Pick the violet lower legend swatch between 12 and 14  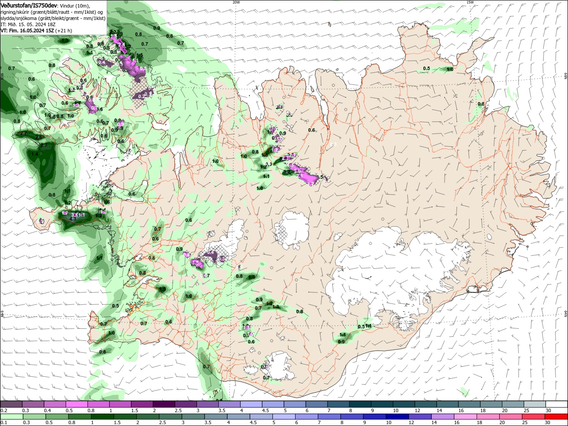pyautogui.click(x=420, y=417)
